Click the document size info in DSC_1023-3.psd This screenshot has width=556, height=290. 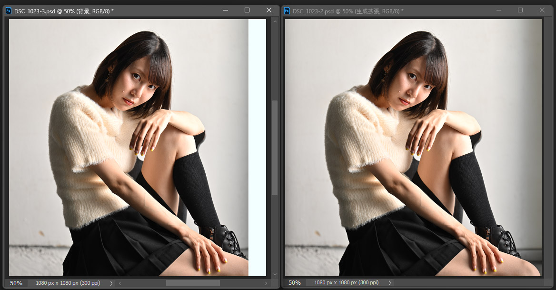click(x=68, y=283)
